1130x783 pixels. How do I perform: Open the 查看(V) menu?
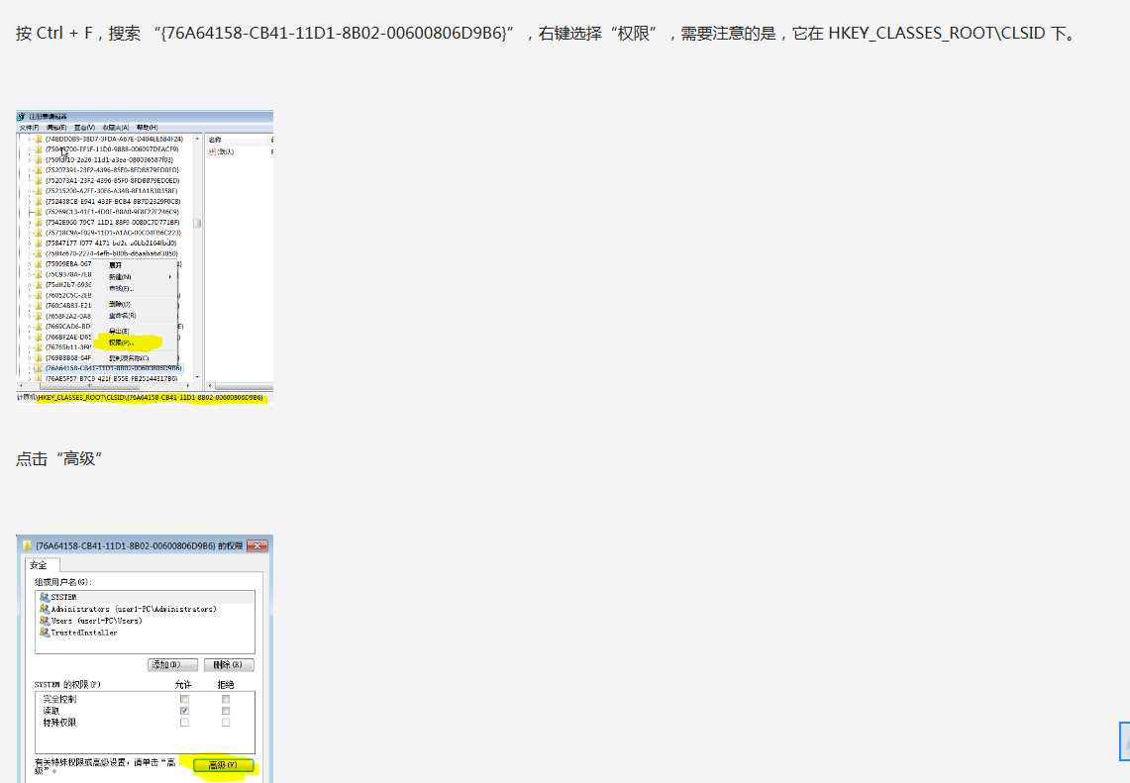(84, 128)
